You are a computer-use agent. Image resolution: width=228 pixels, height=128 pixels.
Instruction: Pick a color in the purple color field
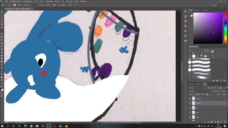point(208,28)
